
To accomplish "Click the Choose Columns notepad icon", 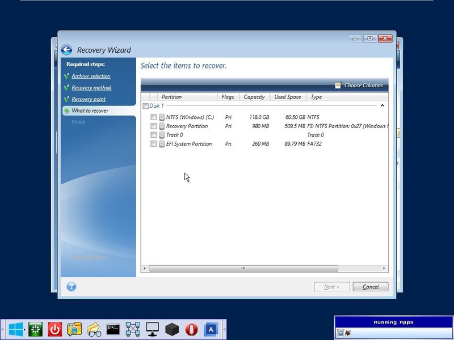I will click(338, 86).
